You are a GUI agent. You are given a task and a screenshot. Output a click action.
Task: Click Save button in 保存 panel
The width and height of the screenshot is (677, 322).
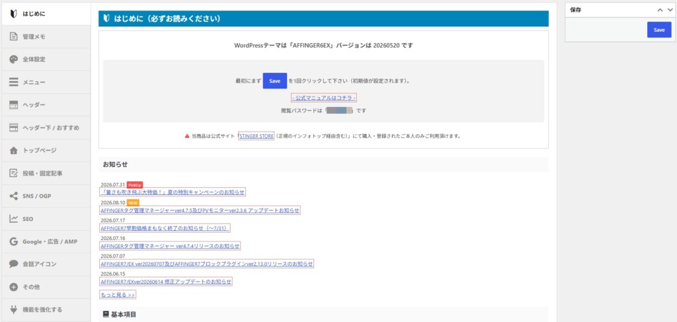pyautogui.click(x=659, y=30)
